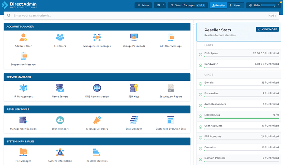Open the Hello user account dropdown
The image size is (283, 165).
[x=264, y=5]
